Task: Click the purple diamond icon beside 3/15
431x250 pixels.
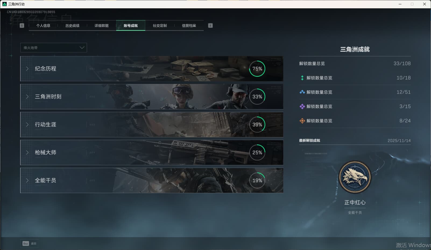Action: (x=302, y=106)
